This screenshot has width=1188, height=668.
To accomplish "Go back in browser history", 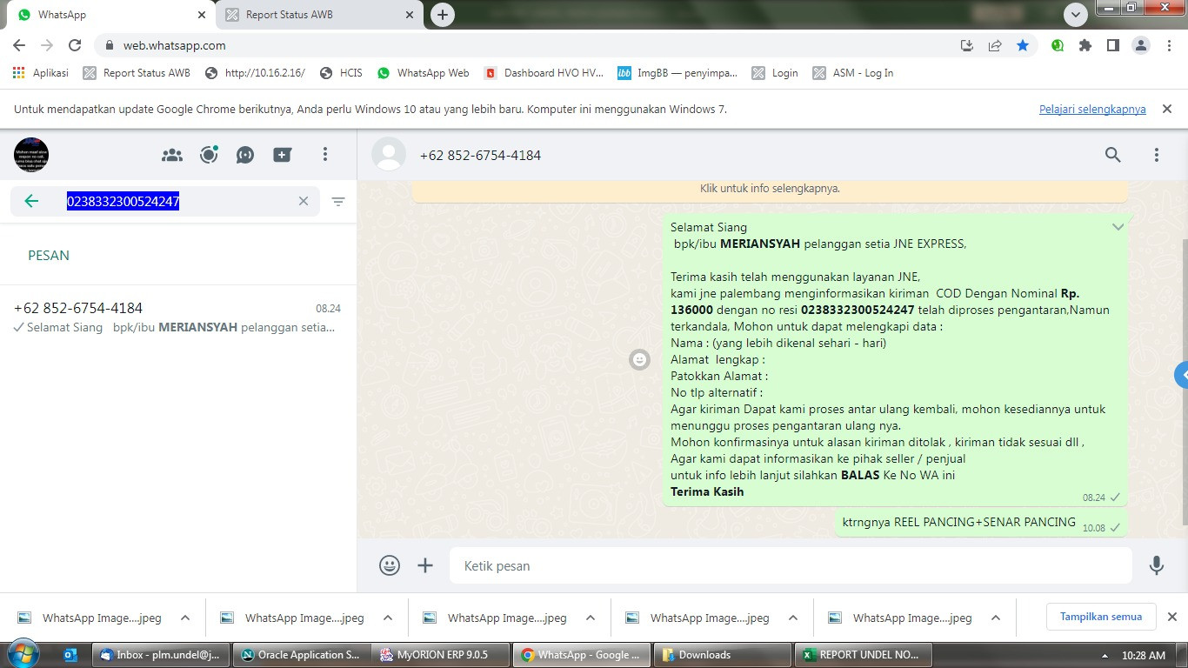I will [19, 45].
